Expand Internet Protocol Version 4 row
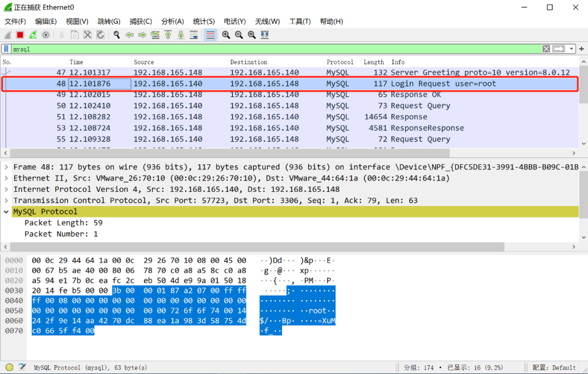The image size is (588, 374). [x=6, y=189]
